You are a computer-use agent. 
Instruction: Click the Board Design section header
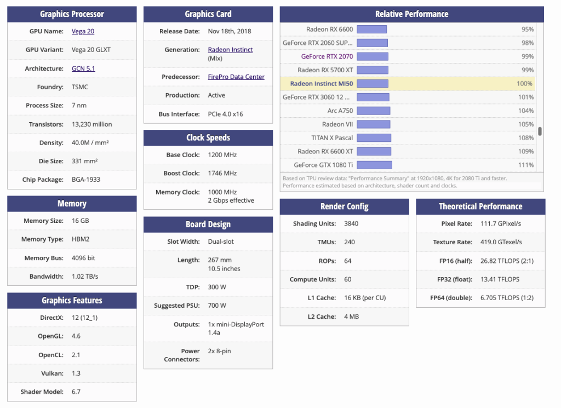pos(208,225)
